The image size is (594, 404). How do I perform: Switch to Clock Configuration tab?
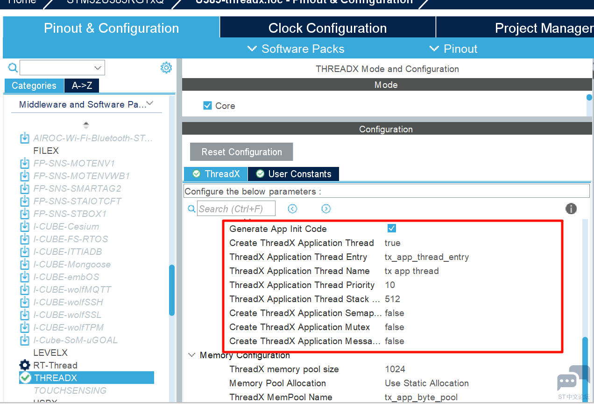click(x=327, y=28)
